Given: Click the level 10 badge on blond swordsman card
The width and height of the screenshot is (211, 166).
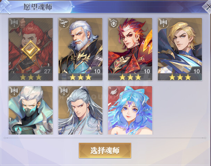Looking at the screenshot, I should pos(197,71).
